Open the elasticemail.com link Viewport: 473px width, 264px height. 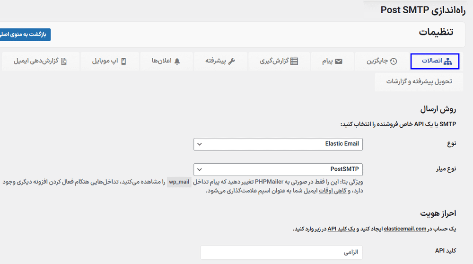pos(405,229)
